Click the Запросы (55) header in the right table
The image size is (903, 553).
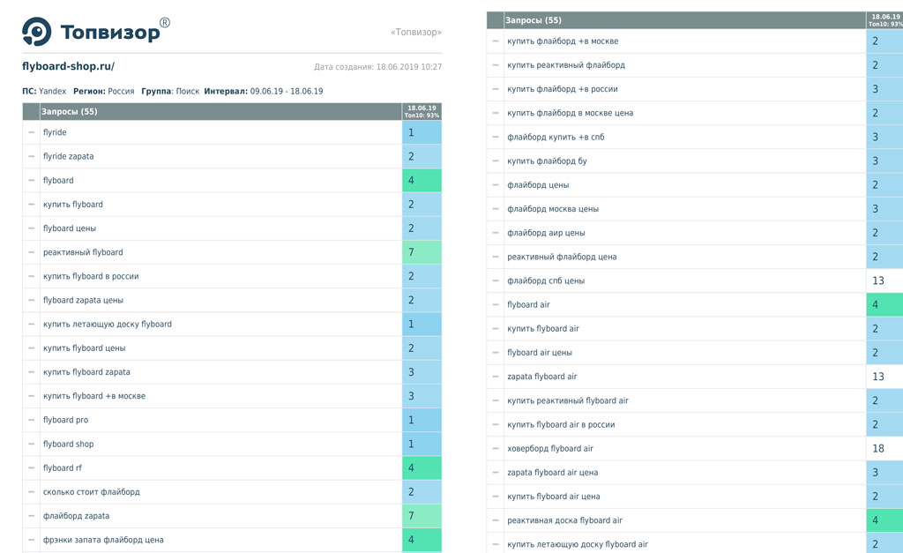[534, 20]
